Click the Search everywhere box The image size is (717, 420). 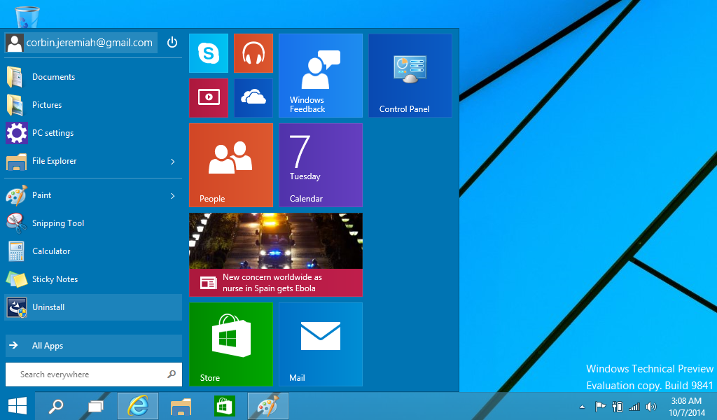(93, 374)
